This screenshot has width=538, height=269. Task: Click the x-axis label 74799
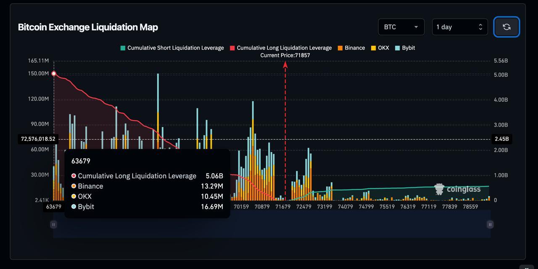pos(366,206)
